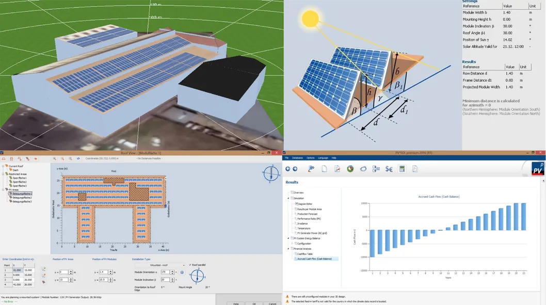The image size is (546, 305).
Task: Toggle the Roof parallel checkbox
Action: (190, 265)
